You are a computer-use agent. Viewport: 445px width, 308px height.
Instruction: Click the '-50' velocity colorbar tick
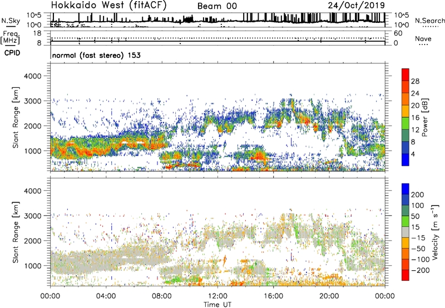click(x=418, y=249)
